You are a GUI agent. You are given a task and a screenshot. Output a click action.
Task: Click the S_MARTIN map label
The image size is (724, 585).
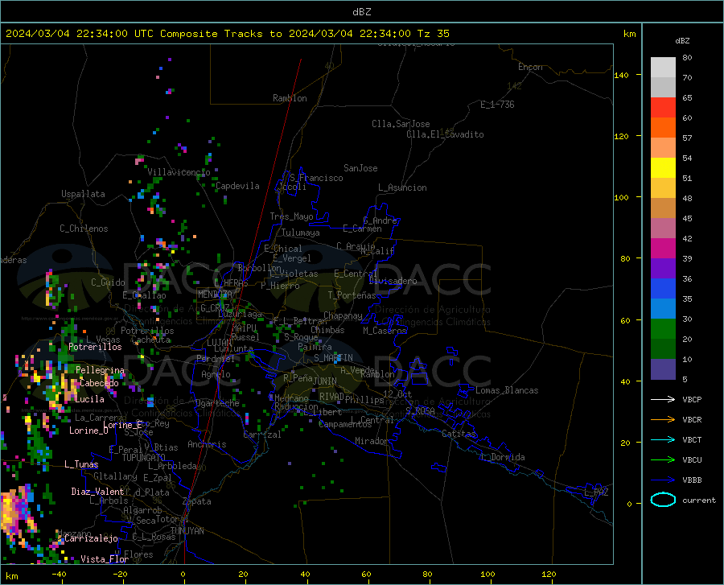point(333,358)
